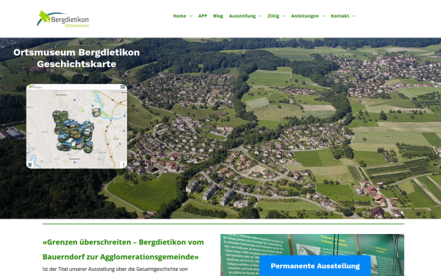441x276 pixels.
Task: Expand the Anleitungen dropdown chevron
Action: pos(323,16)
